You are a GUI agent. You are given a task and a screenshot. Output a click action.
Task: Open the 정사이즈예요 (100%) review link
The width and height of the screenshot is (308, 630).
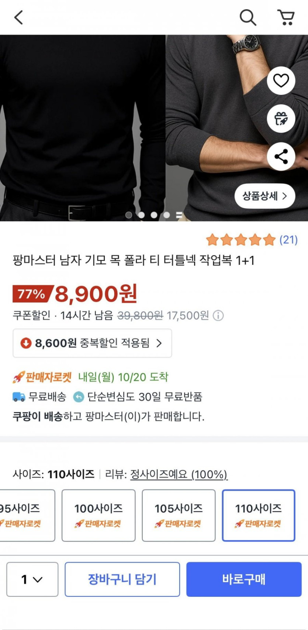click(x=179, y=474)
